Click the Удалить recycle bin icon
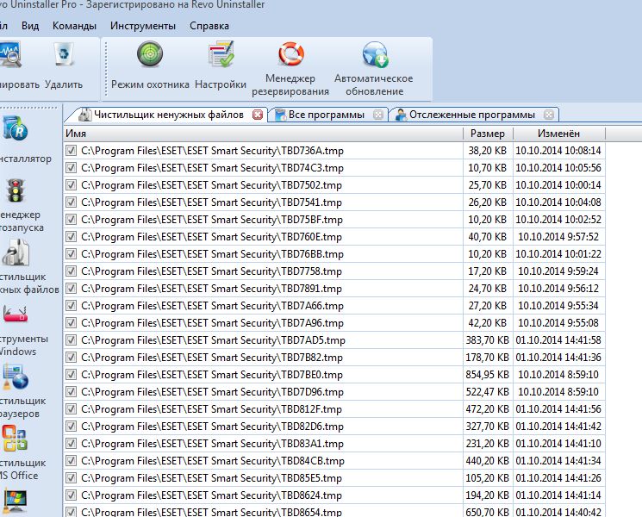The image size is (642, 517). [64, 53]
